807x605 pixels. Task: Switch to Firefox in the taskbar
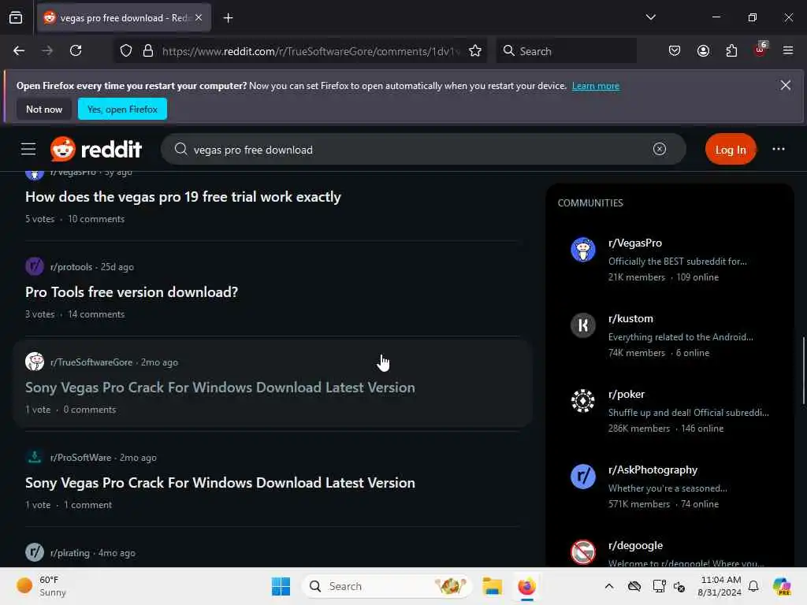(526, 586)
